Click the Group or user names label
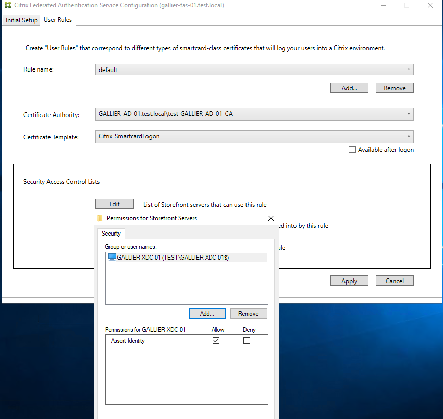Screen dimensions: 443x419 coord(131,247)
